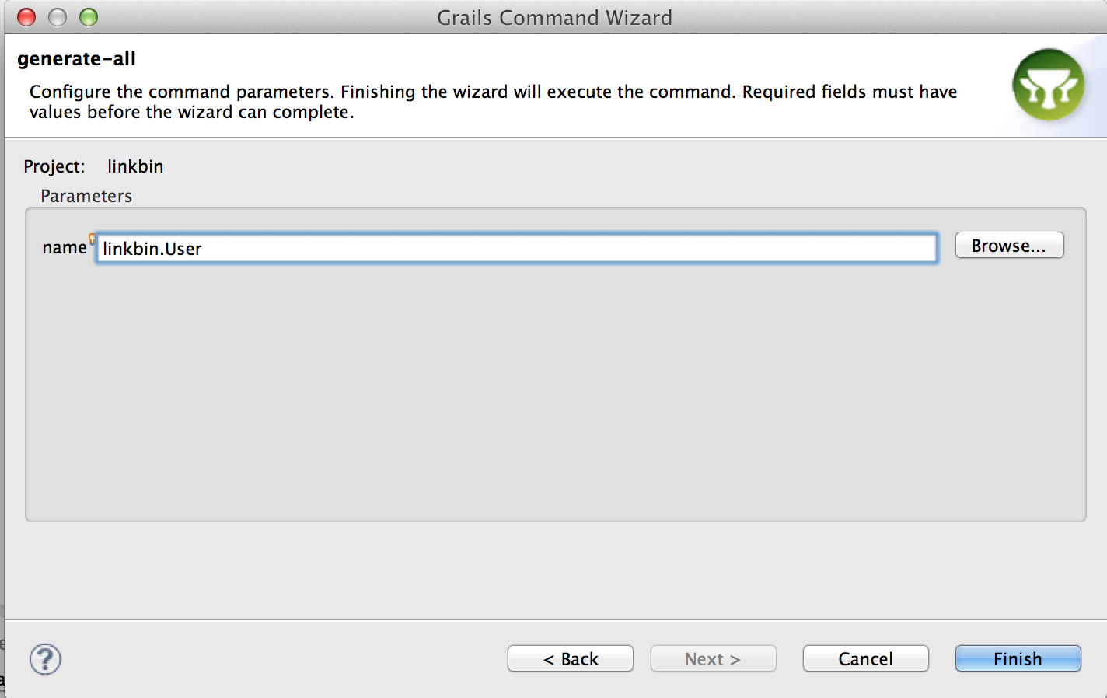Click the Parameters group heading
The width and height of the screenshot is (1107, 698).
[86, 196]
